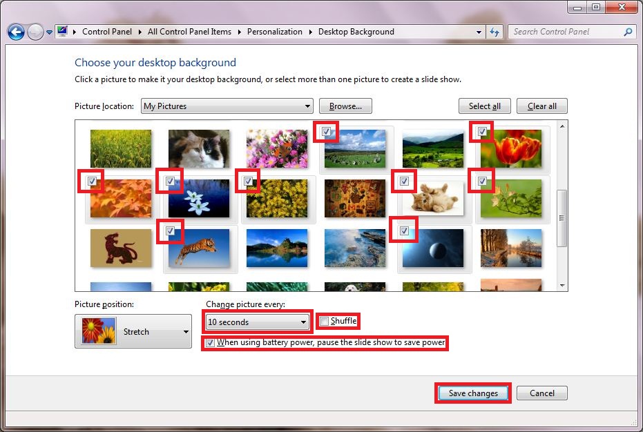This screenshot has width=643, height=432.
Task: Select the calico cat thumbnail
Action: (x=199, y=149)
